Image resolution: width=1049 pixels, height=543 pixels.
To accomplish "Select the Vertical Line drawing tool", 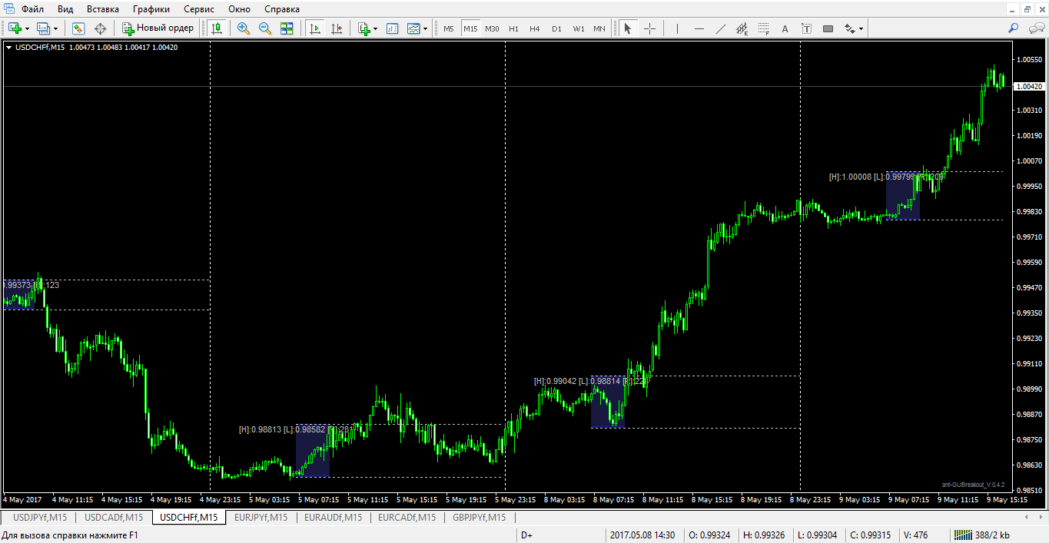I will (677, 28).
